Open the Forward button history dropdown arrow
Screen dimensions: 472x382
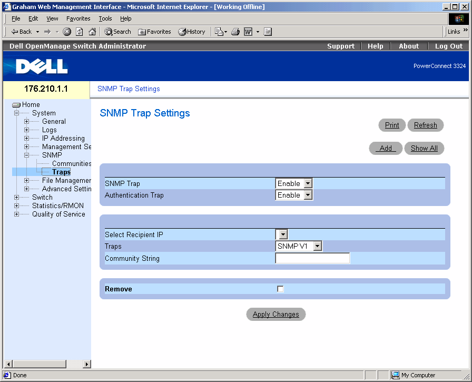[x=57, y=32]
